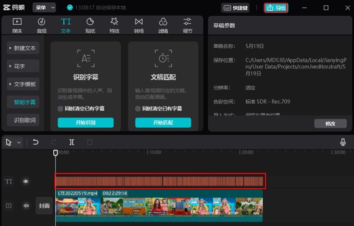Open the 调节 adjustment panel
Screen dimensions: 354x226
[188, 26]
